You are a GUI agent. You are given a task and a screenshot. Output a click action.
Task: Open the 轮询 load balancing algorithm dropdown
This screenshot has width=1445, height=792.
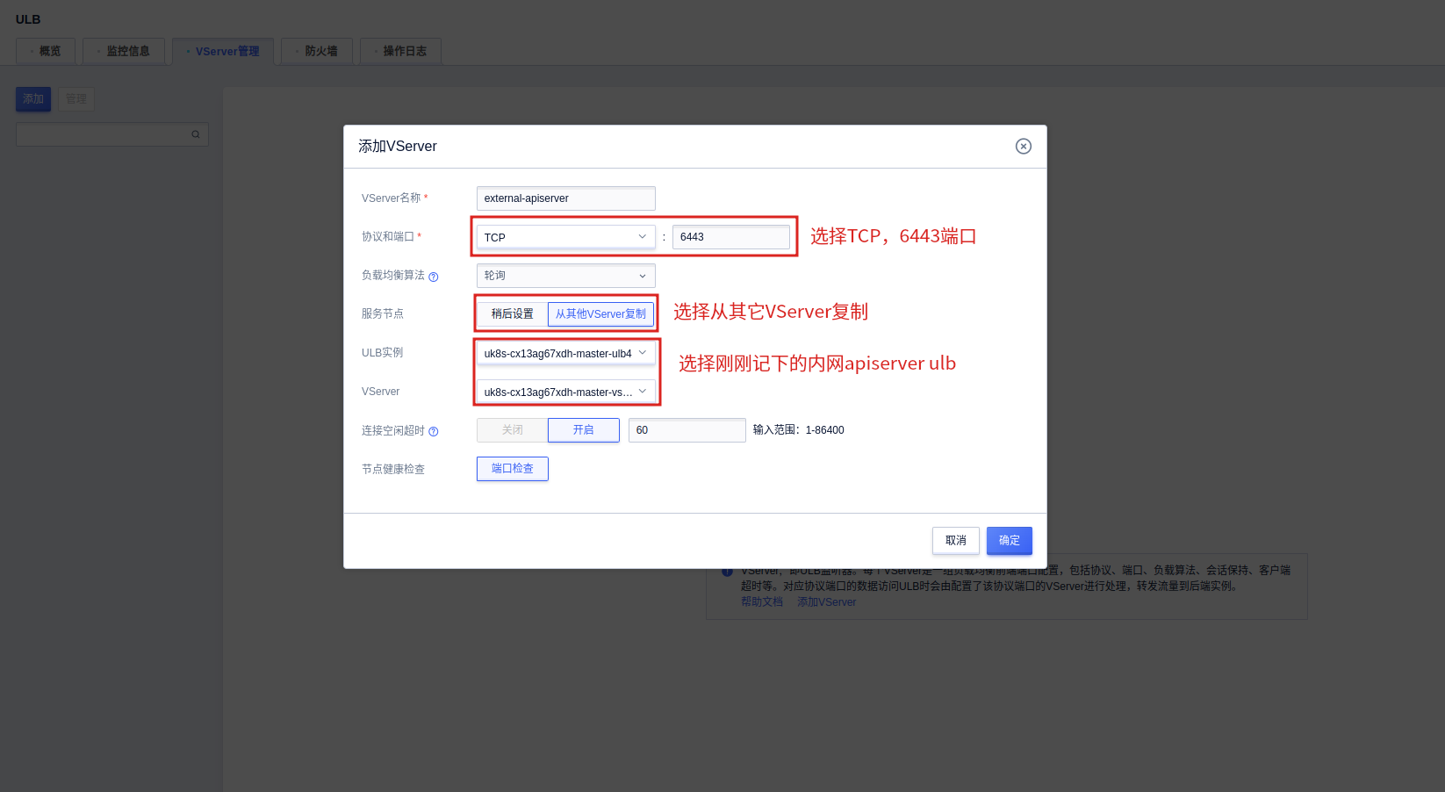pos(565,275)
